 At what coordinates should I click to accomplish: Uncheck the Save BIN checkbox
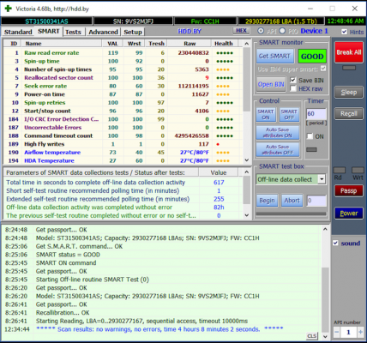(x=293, y=81)
